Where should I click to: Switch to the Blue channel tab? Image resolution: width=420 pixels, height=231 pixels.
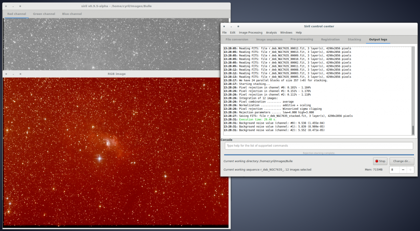click(x=72, y=13)
